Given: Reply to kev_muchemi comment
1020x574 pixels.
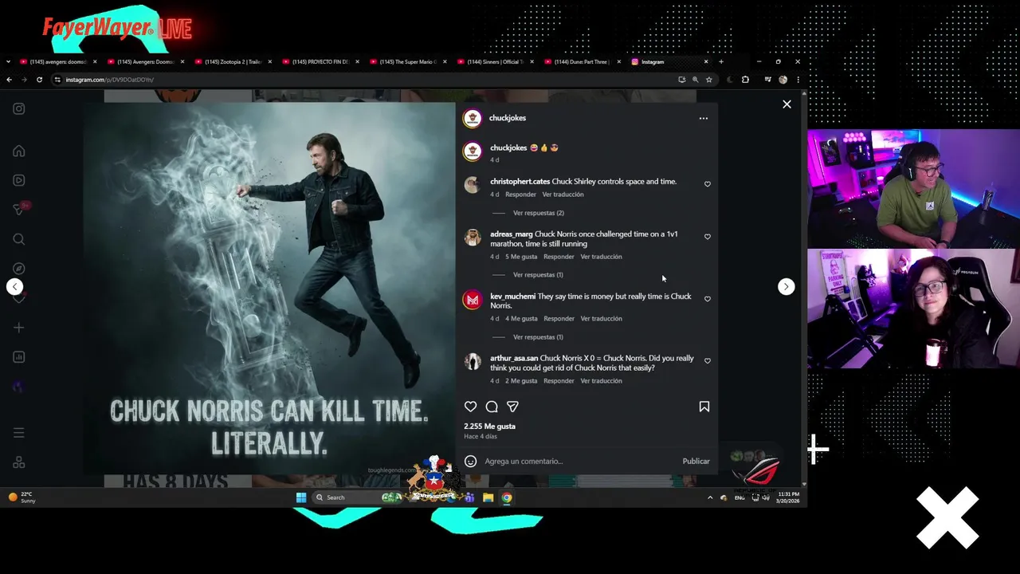Looking at the screenshot, I should point(559,319).
